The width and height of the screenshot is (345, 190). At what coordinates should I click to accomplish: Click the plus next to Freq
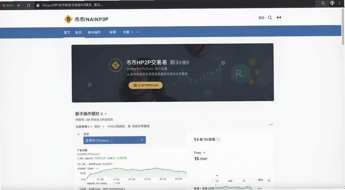click(204, 152)
